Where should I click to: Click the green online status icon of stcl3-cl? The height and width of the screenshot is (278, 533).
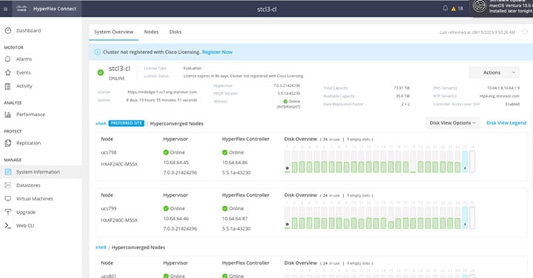coord(101,72)
